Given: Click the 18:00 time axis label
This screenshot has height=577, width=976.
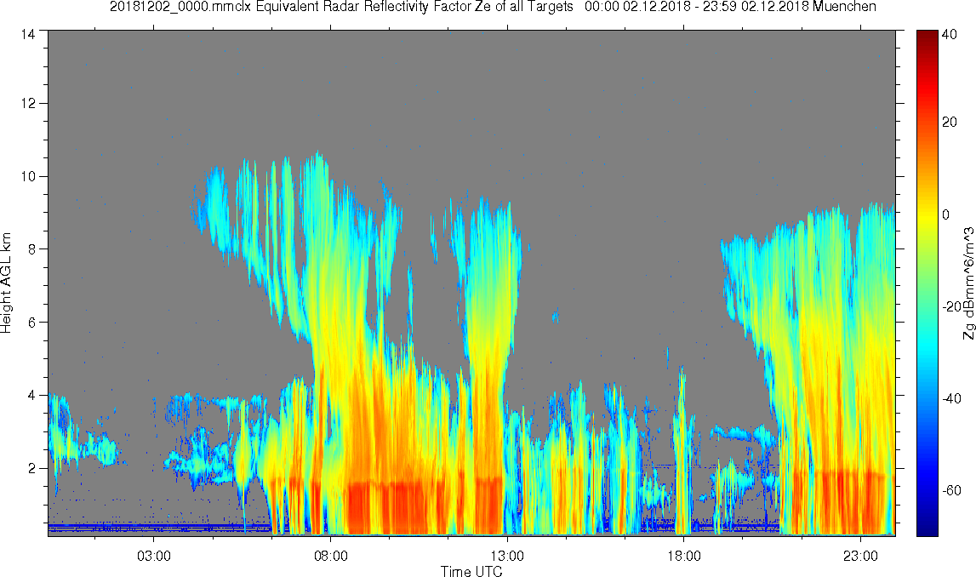Looking at the screenshot, I should [684, 556].
